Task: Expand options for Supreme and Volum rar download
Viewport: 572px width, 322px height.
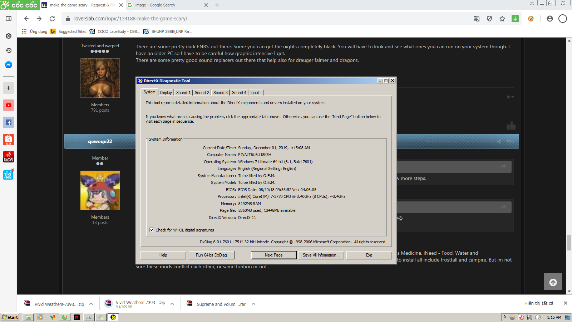Action: tap(253, 304)
